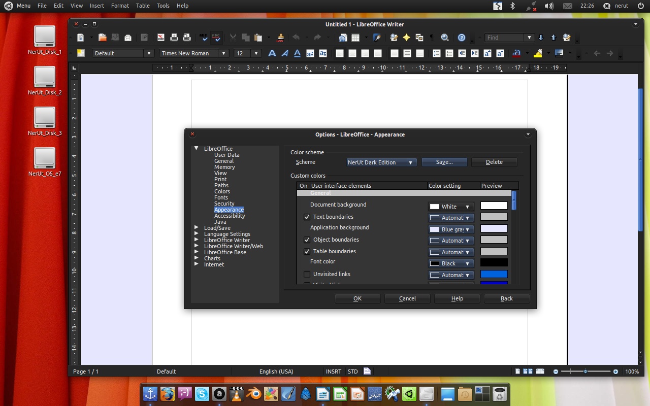Click the Paste clipboard icon
650x406 pixels.
click(x=258, y=38)
